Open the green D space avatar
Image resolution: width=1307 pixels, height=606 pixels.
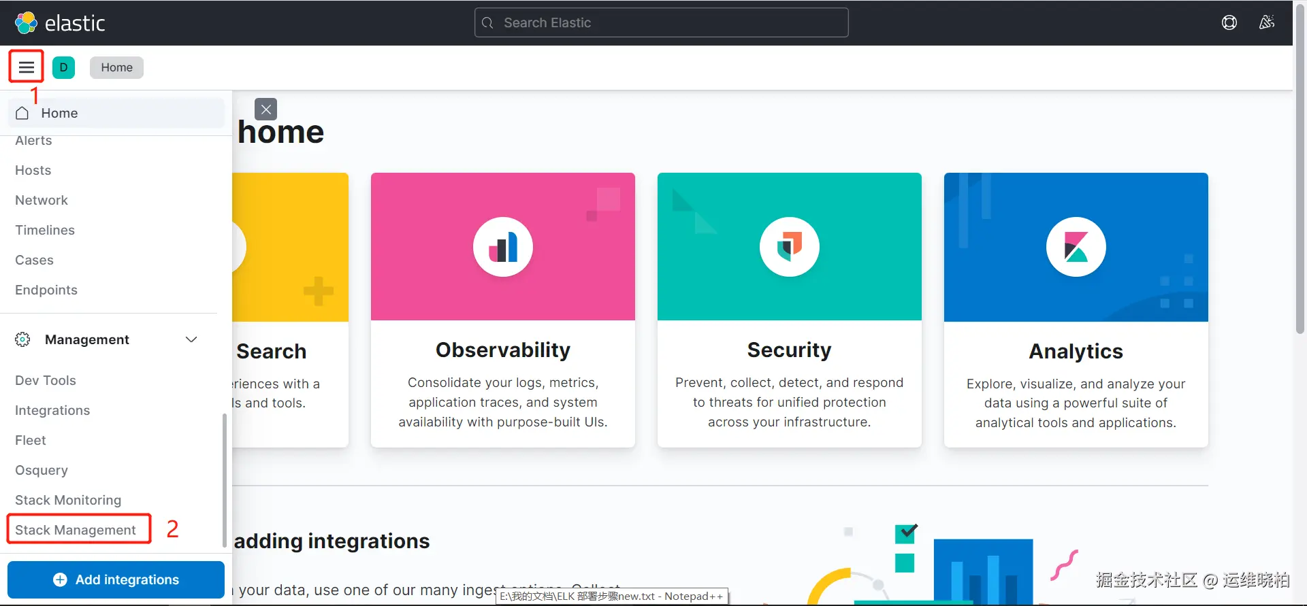pyautogui.click(x=63, y=67)
